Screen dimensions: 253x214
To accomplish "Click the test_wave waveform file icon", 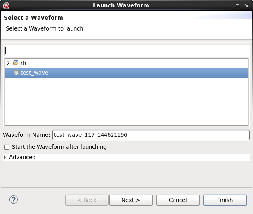I will pyautogui.click(x=16, y=73).
